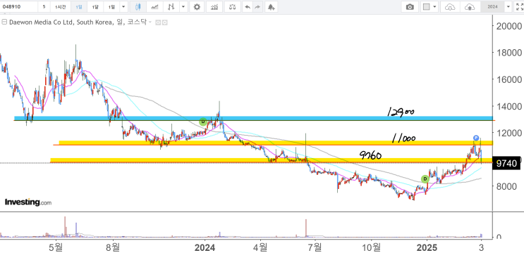
Task: Open the interval list dropdown arrow
Action: pyautogui.click(x=123, y=6)
